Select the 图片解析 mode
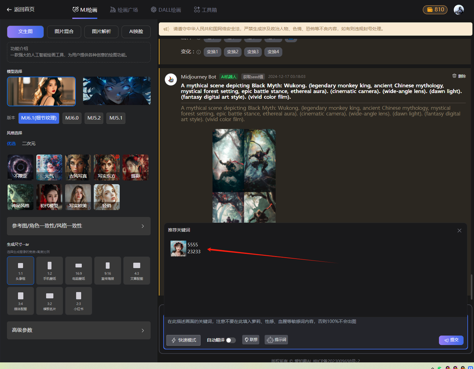 pyautogui.click(x=101, y=31)
